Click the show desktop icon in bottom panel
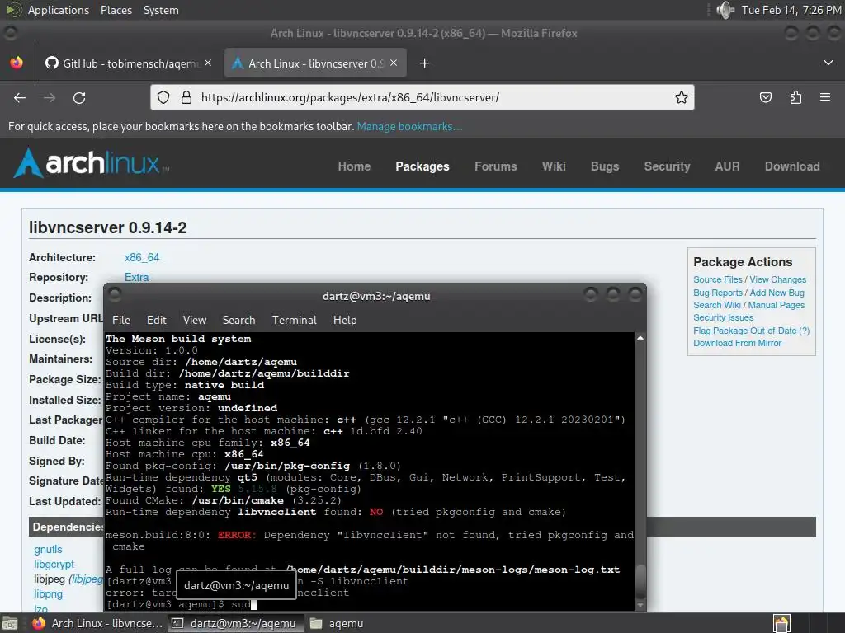845x633 pixels. point(10,623)
